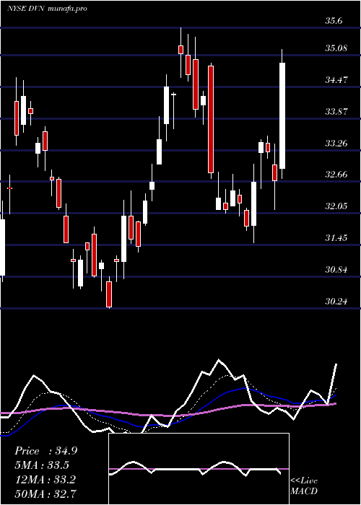Screen dimensions: 361x505
Task: Click the 32.66 price axis label
Action: 336,175
